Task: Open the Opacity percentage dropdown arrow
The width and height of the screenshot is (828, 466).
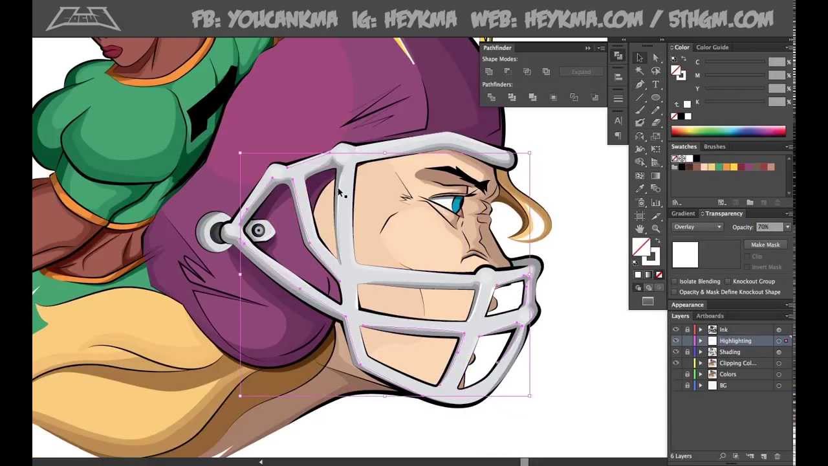Action: (787, 227)
